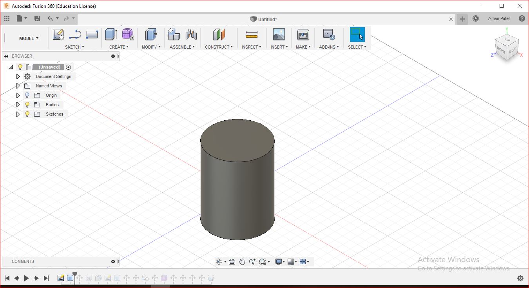Open Grid and Snaps settings
The width and height of the screenshot is (529, 288).
coord(291,262)
